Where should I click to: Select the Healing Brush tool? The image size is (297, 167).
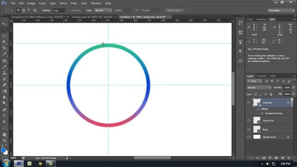pyautogui.click(x=4, y=61)
